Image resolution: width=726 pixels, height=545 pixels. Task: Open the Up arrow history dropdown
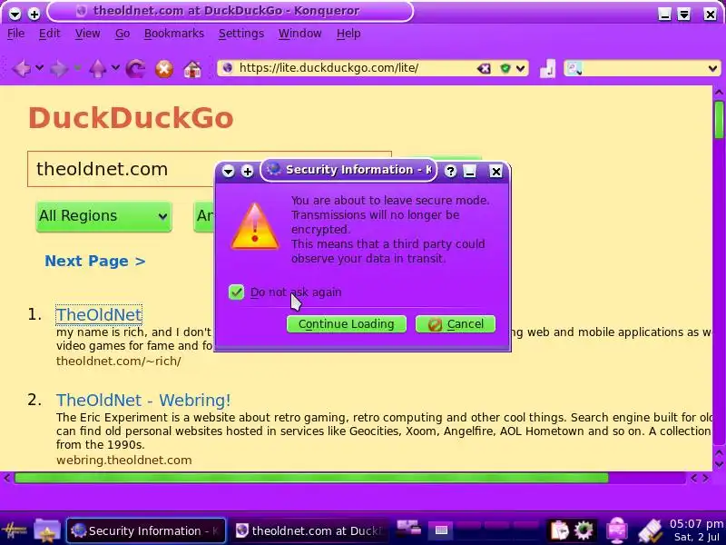point(116,68)
